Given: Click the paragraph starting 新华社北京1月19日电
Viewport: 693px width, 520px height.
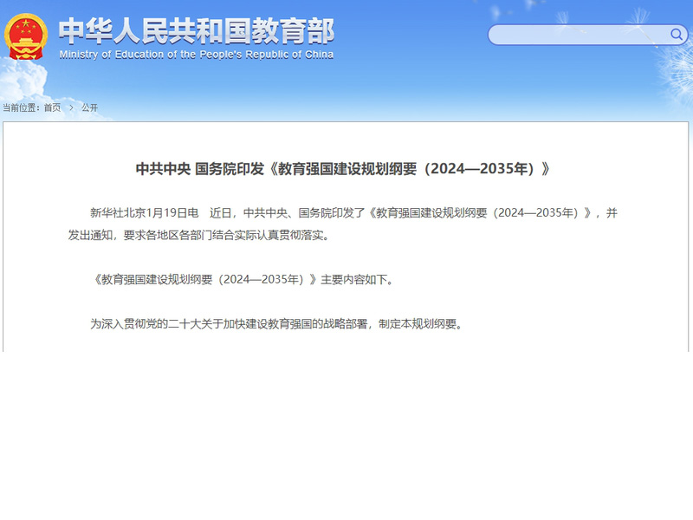Looking at the screenshot, I should pos(342,224).
